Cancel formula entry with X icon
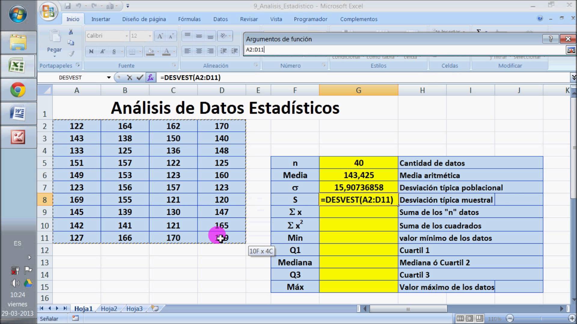 [130, 78]
